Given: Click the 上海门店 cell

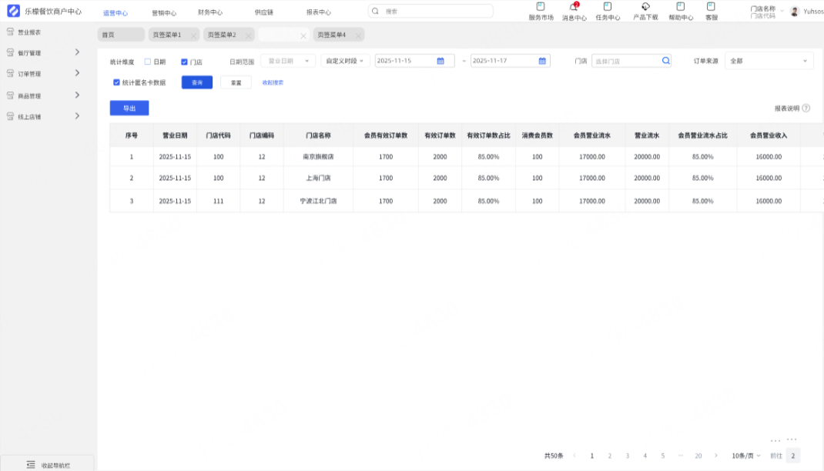Looking at the screenshot, I should 319,178.
